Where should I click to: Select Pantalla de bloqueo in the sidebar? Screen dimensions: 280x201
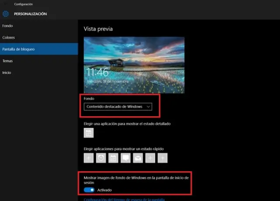(x=18, y=49)
